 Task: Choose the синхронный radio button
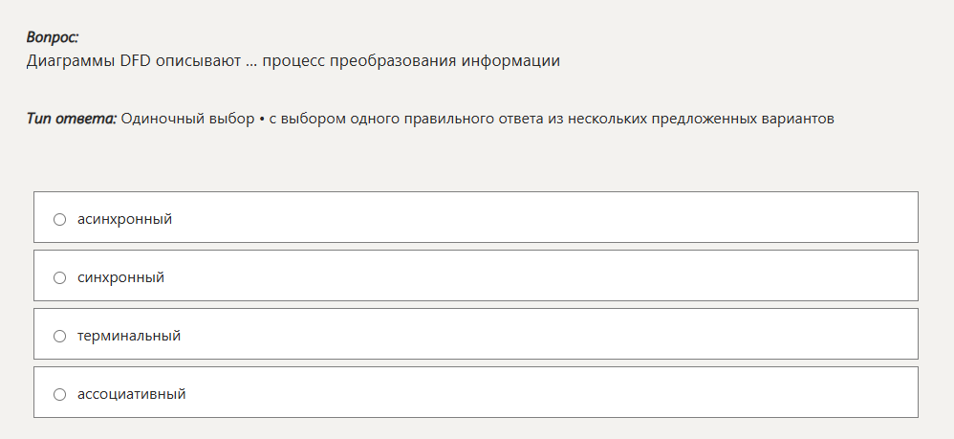tap(59, 277)
